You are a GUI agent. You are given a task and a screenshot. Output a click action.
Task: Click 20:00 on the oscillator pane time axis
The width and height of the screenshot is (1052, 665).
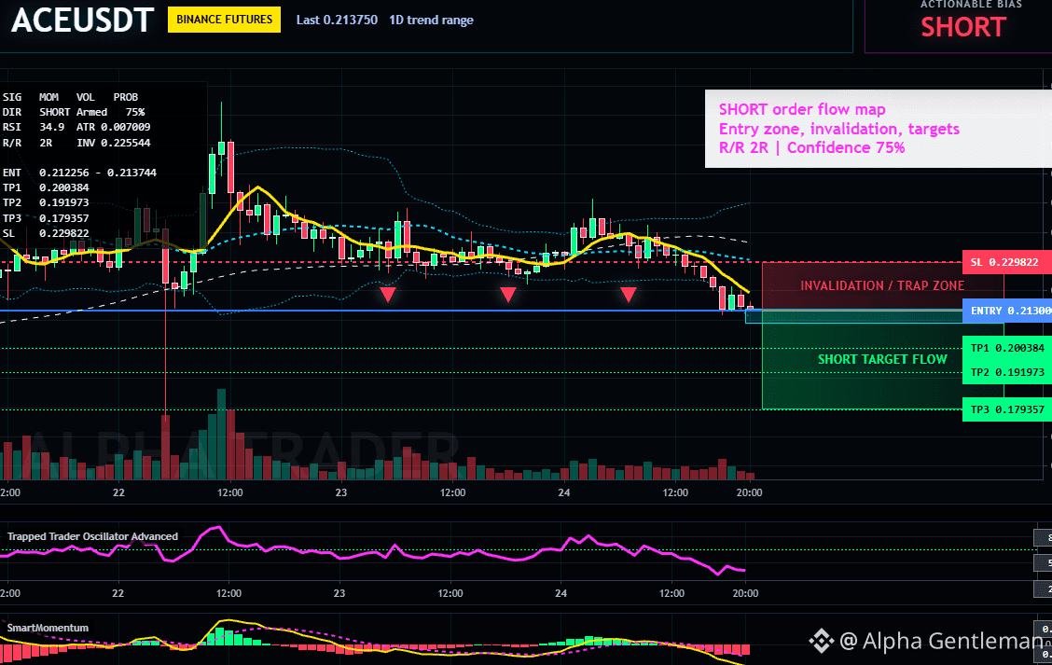[745, 593]
